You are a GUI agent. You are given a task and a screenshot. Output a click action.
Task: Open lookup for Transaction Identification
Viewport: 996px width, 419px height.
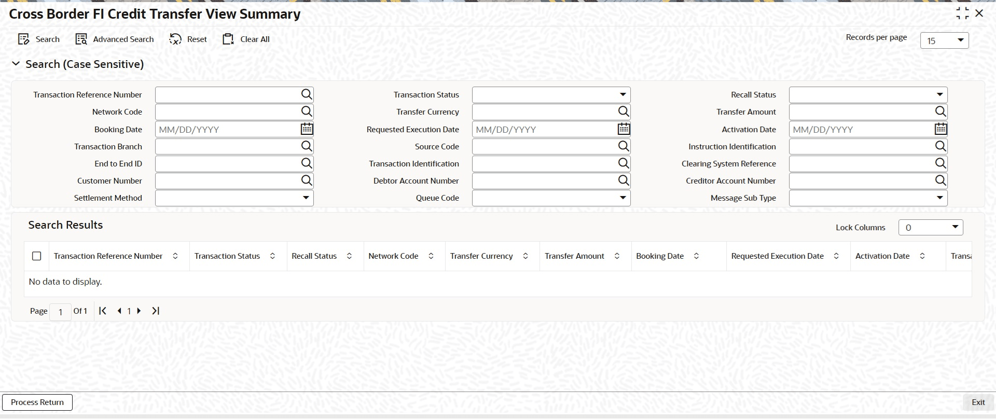624,163
